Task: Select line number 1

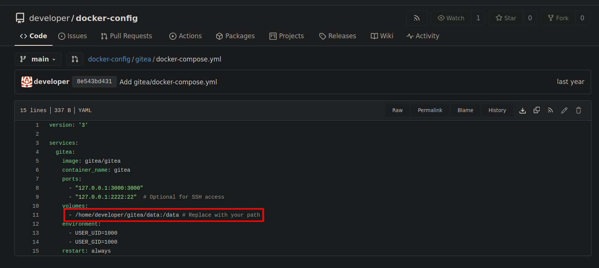Action: pos(37,125)
